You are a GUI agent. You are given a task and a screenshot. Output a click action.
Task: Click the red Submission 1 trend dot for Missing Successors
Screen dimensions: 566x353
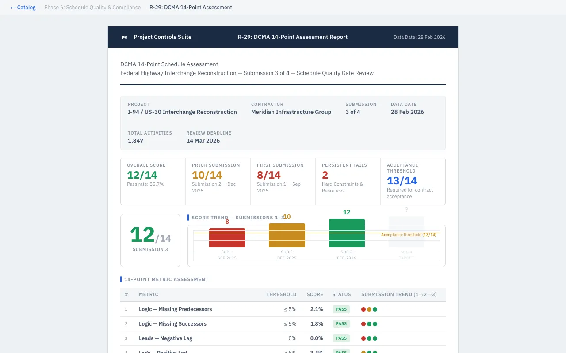[x=363, y=323]
